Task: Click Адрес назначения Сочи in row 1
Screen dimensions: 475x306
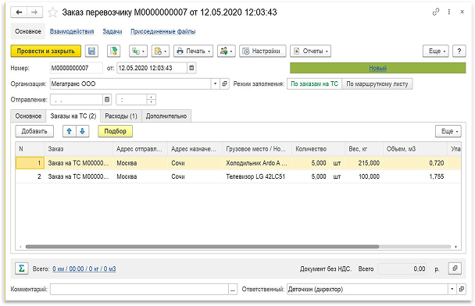Action: click(195, 163)
